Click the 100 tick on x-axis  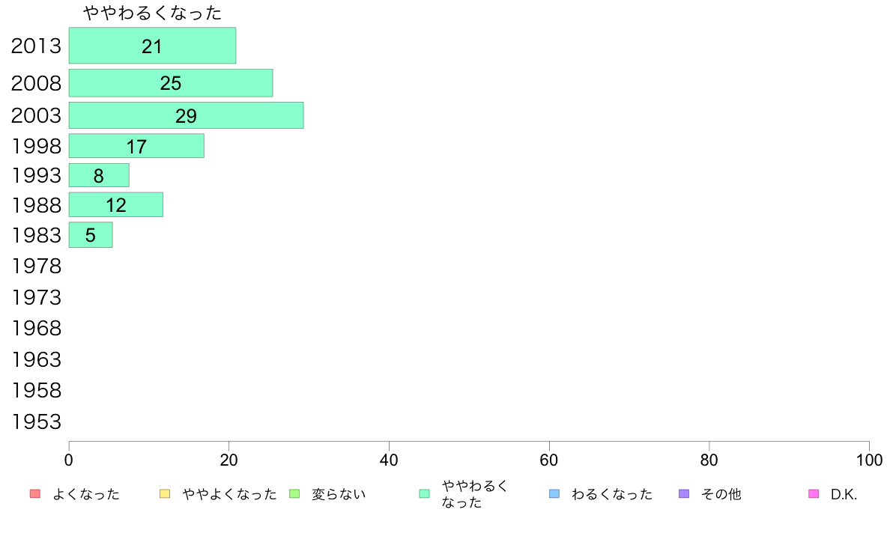[x=869, y=460]
